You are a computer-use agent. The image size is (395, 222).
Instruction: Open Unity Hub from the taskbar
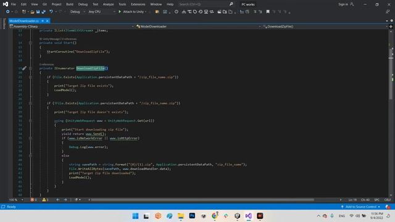[237, 216]
